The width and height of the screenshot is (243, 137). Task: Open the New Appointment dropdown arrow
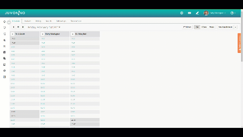pyautogui.click(x=235, y=27)
